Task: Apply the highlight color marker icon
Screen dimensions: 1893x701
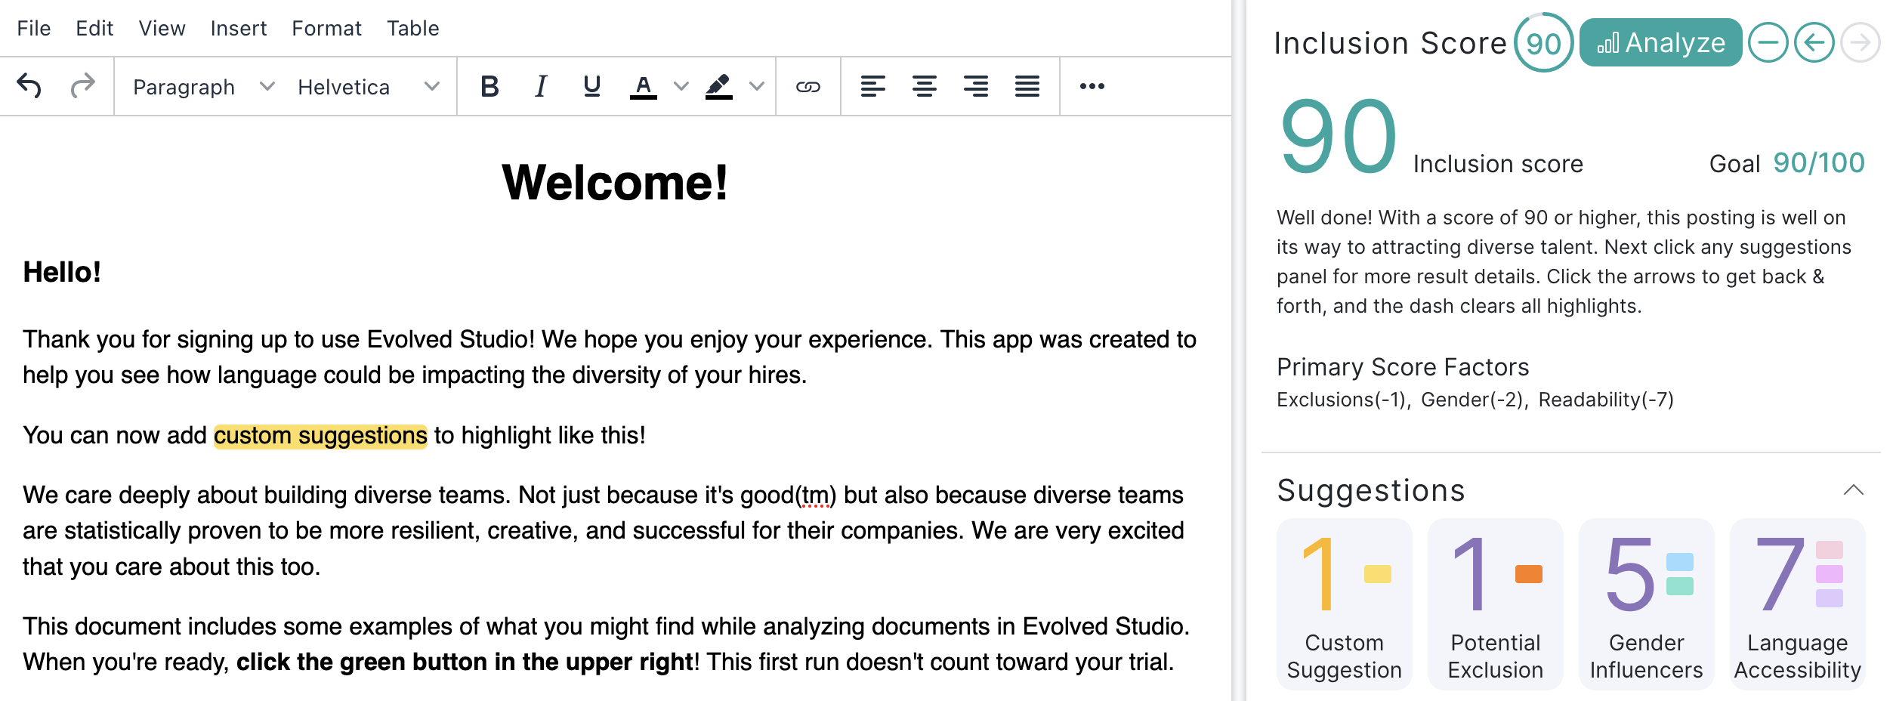Action: coord(718,86)
